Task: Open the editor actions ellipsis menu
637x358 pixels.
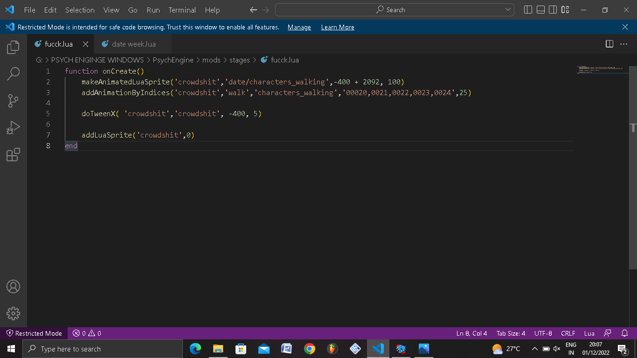Action: pyautogui.click(x=623, y=43)
